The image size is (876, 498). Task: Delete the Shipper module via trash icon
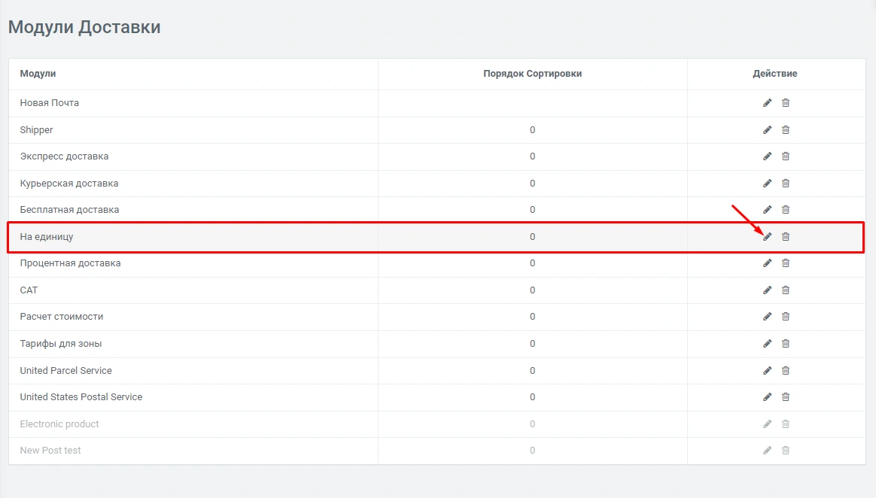point(785,130)
